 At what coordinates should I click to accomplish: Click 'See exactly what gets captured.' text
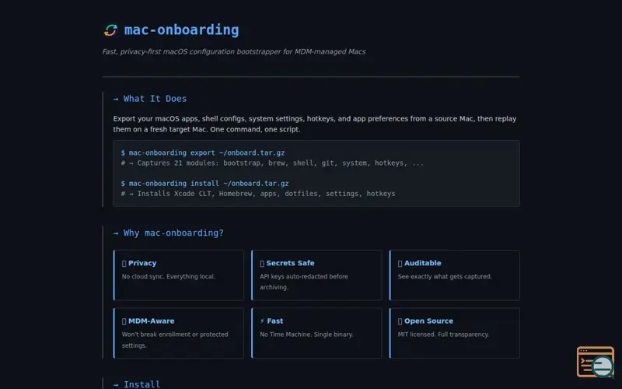[x=445, y=276]
